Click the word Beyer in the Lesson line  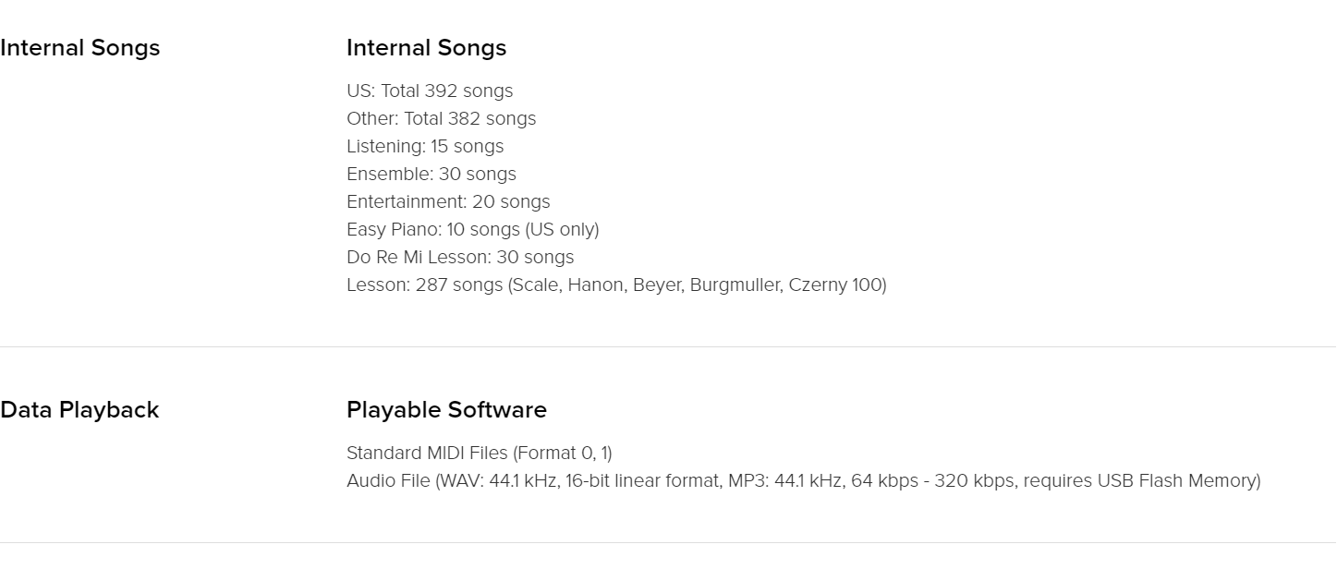pos(655,284)
